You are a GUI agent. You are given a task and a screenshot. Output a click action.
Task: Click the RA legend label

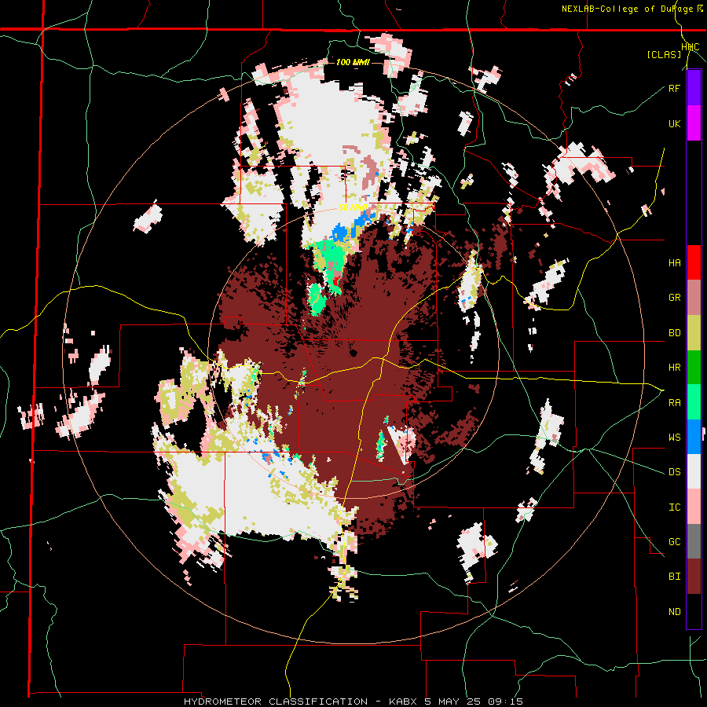tap(674, 403)
